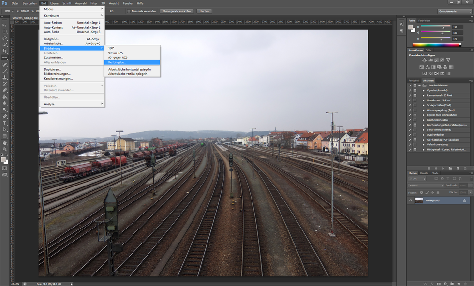Open the blend mode dropdown set to Normal
This screenshot has height=286, width=474.
426,186
